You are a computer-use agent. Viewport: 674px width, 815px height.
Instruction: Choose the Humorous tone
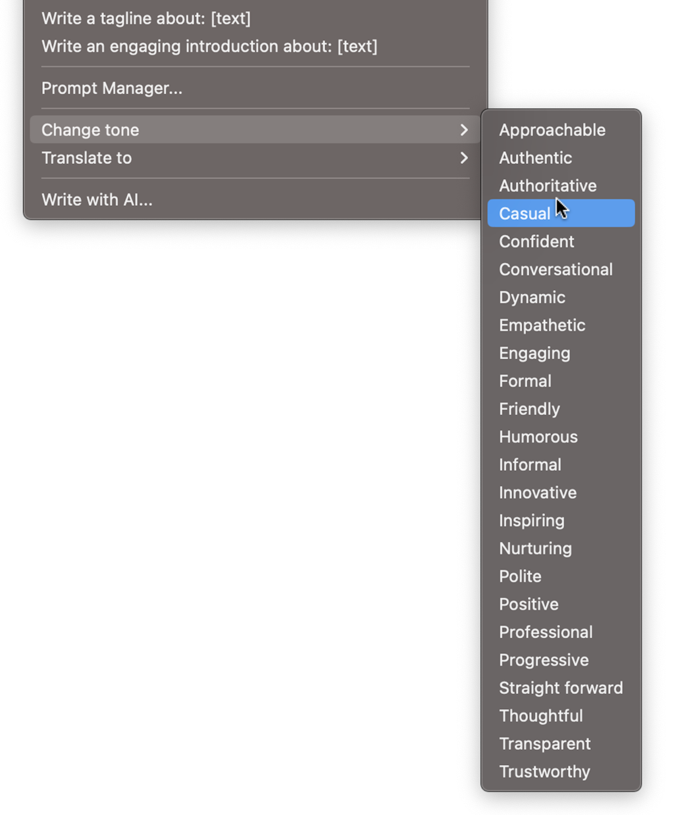561,437
